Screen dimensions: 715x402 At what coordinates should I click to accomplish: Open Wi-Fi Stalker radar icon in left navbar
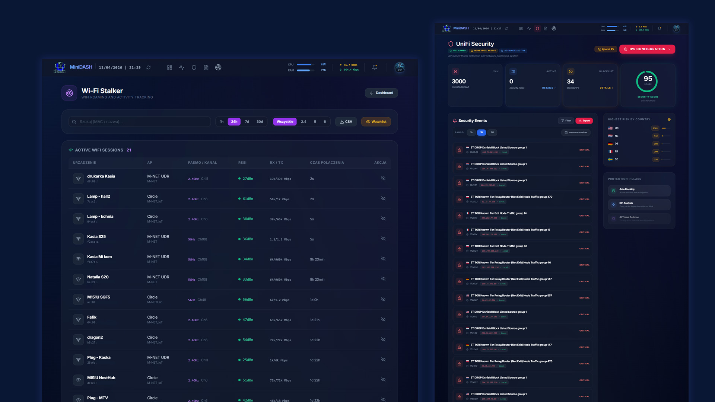(218, 67)
